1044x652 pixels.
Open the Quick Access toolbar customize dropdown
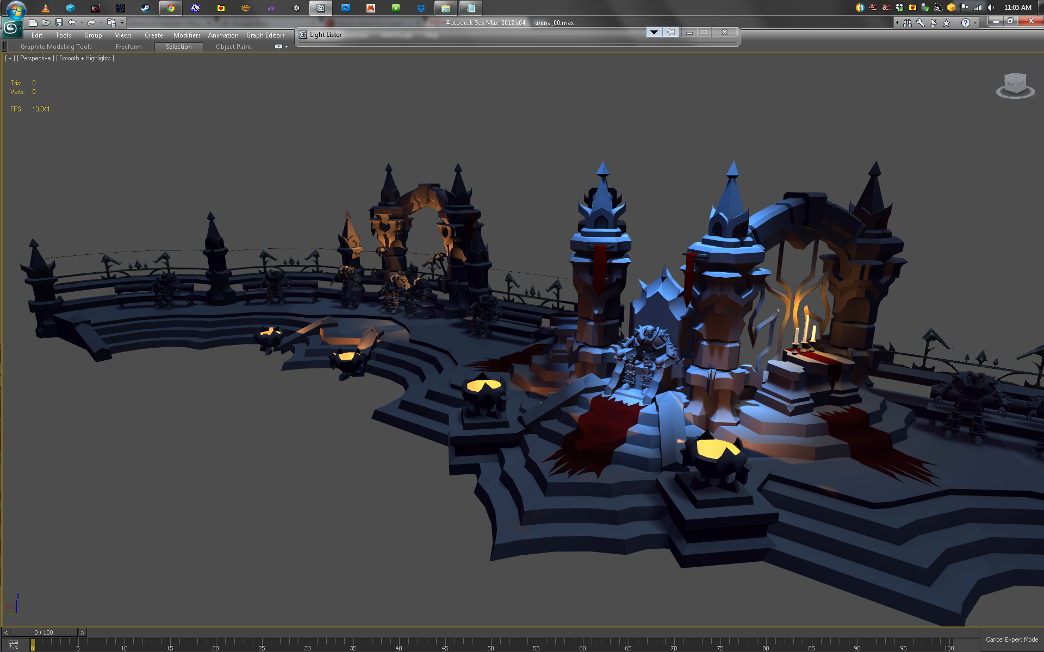[122, 22]
